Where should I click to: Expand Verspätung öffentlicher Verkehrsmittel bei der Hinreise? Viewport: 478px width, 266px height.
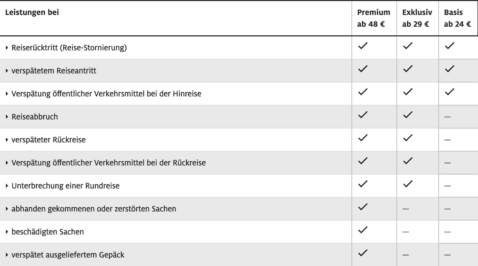106,94
